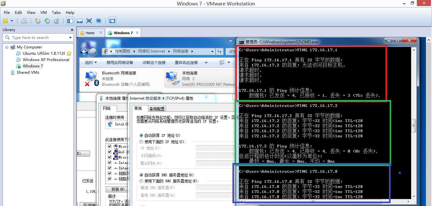Toggle the thumbnail bar view icon
Viewport: 432px width, 206px height.
coord(80,21)
